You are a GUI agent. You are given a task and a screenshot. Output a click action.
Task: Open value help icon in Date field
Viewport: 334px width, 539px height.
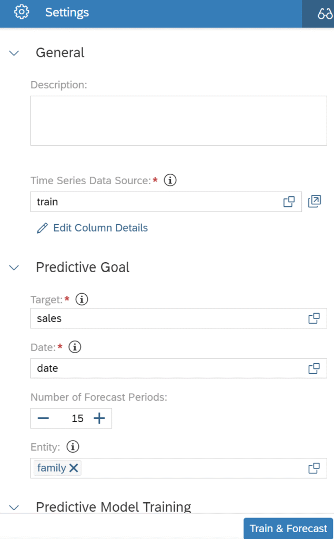pos(314,368)
